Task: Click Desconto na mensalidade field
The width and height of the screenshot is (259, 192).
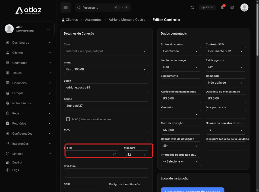Action: click(226, 99)
